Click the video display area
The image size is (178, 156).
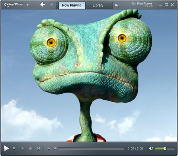point(89,75)
